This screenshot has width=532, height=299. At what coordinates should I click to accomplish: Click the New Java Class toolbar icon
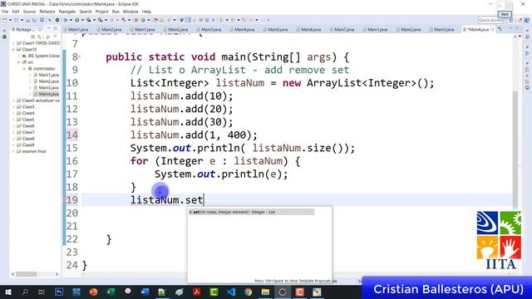pos(143,20)
